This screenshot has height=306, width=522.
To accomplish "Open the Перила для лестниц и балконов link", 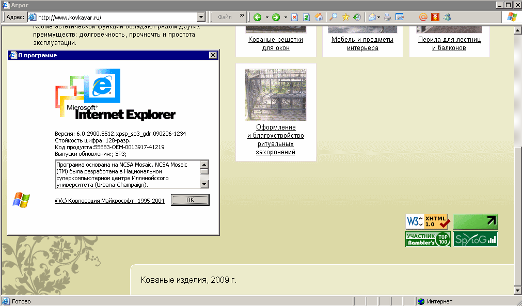I will (x=449, y=43).
